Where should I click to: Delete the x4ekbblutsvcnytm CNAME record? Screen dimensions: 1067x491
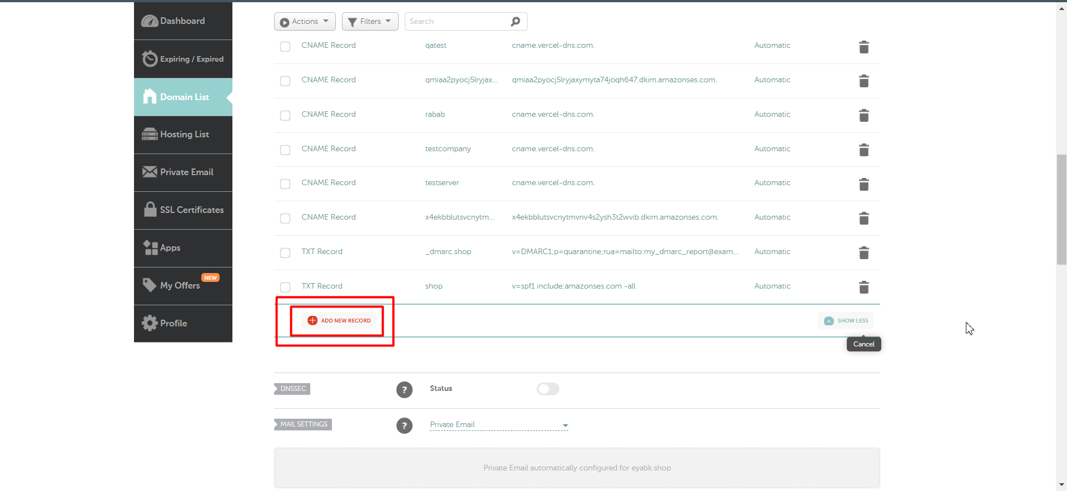[863, 219]
